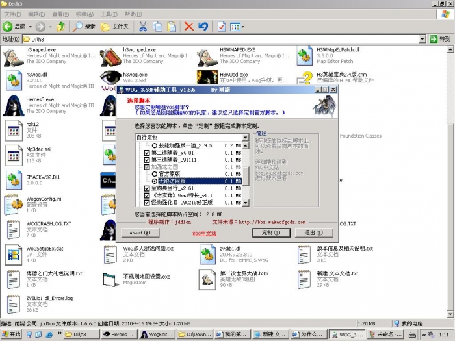The width and height of the screenshot is (455, 341).
Task: Select 第二次世界大战.h3m map file icon
Action: click(207, 279)
